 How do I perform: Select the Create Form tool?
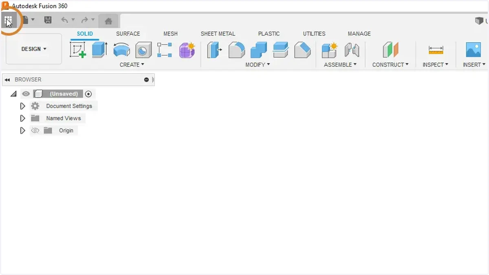pos(187,50)
